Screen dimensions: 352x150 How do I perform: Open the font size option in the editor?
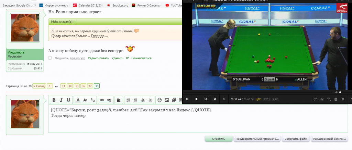pyautogui.click(x=85, y=100)
